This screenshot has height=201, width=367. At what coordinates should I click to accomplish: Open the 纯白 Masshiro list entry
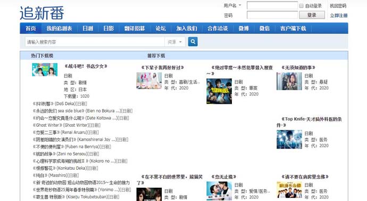coord(56,176)
